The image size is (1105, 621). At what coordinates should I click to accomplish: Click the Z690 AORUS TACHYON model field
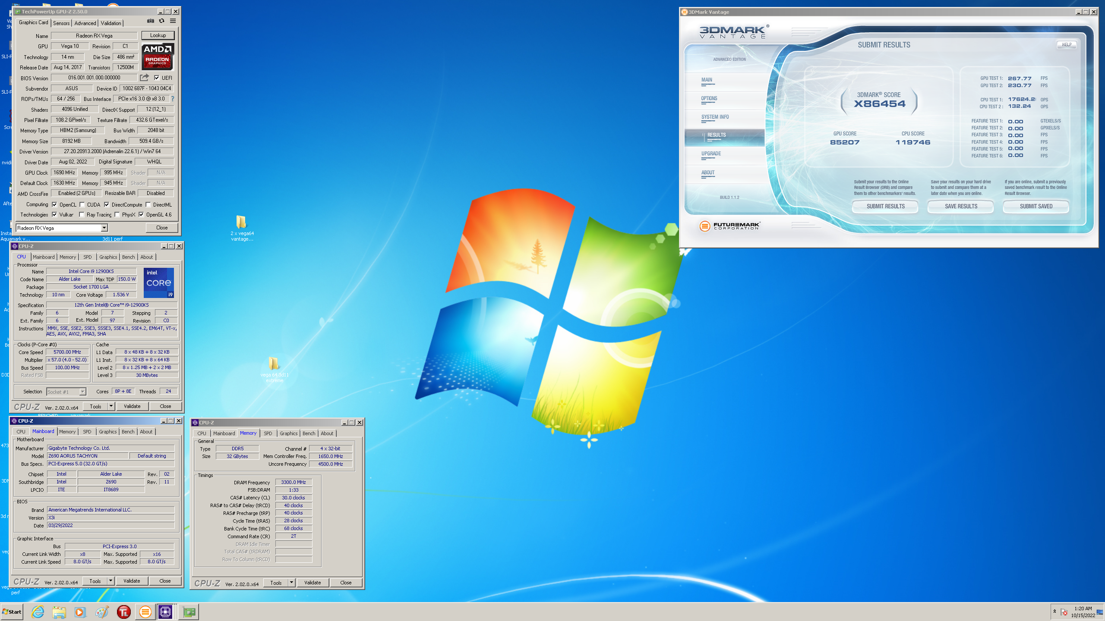[88, 456]
